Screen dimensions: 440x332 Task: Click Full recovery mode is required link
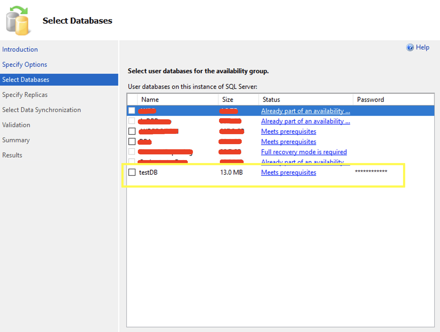(x=304, y=152)
